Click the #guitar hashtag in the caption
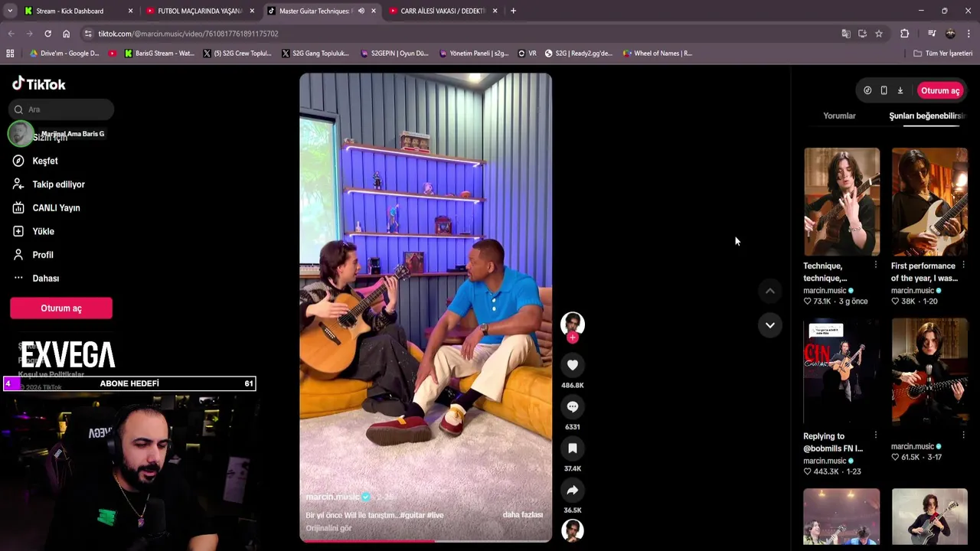The width and height of the screenshot is (980, 551). [x=412, y=515]
